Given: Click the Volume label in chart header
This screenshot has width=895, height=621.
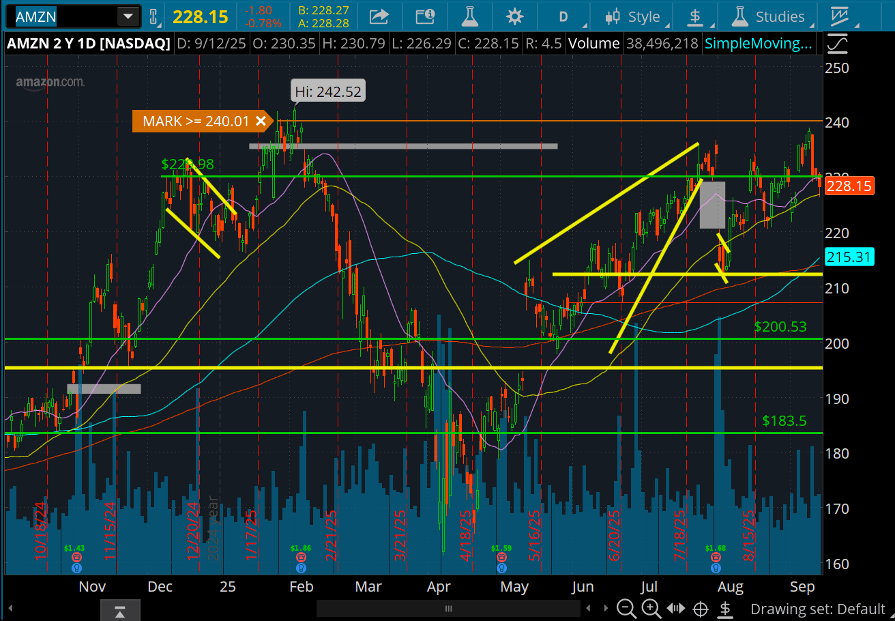Looking at the screenshot, I should tap(593, 44).
